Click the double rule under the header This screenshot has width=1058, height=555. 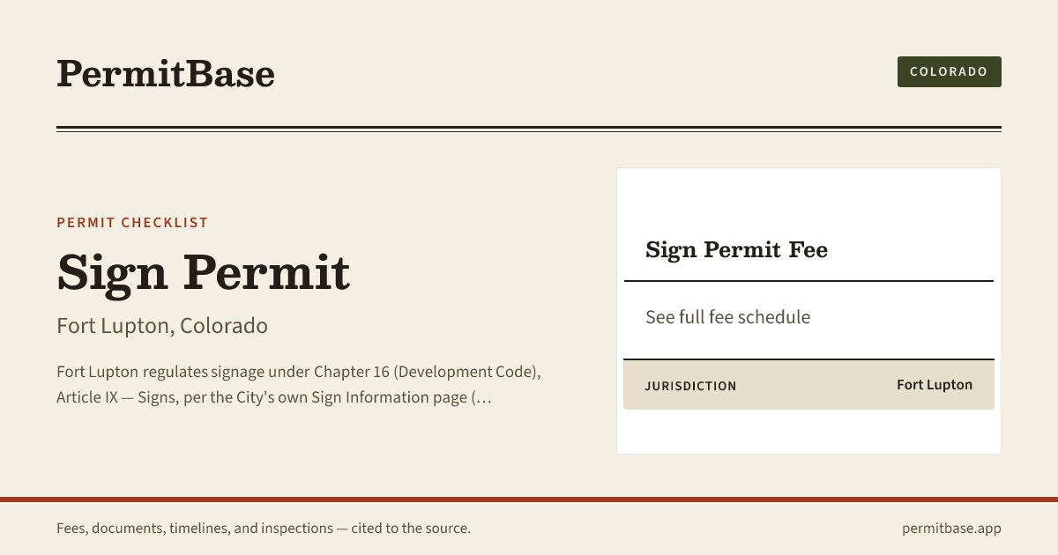[529, 129]
